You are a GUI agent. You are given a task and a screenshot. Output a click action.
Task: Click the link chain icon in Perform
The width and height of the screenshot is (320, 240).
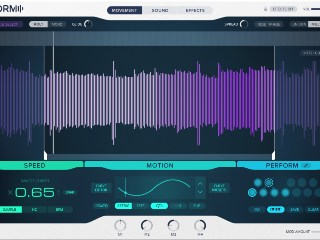(257, 209)
